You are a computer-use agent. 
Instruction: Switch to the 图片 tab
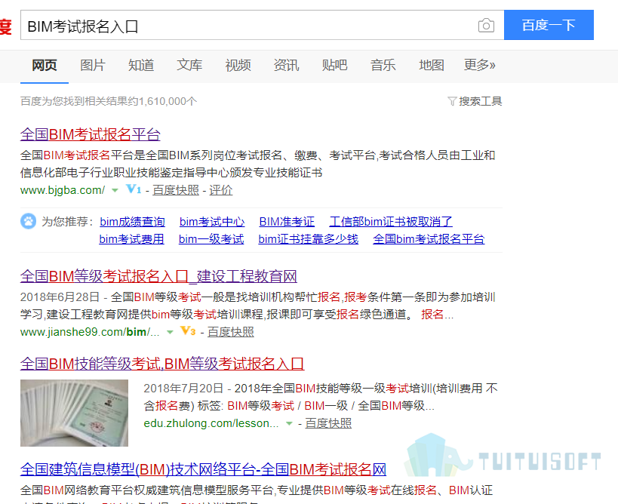click(93, 65)
